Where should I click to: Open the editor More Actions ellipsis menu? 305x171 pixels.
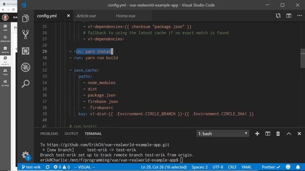pyautogui.click(x=299, y=16)
